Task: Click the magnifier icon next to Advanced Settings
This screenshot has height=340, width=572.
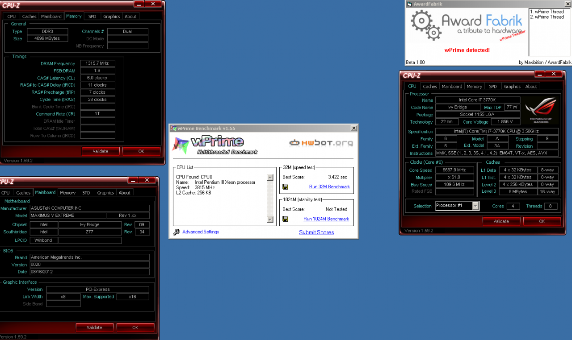Action: 176,232
